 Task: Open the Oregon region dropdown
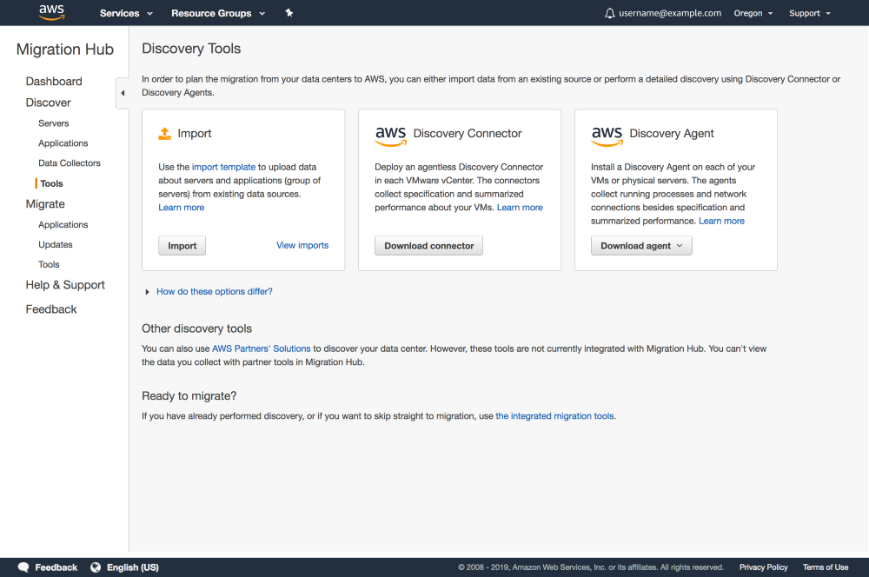coord(753,13)
